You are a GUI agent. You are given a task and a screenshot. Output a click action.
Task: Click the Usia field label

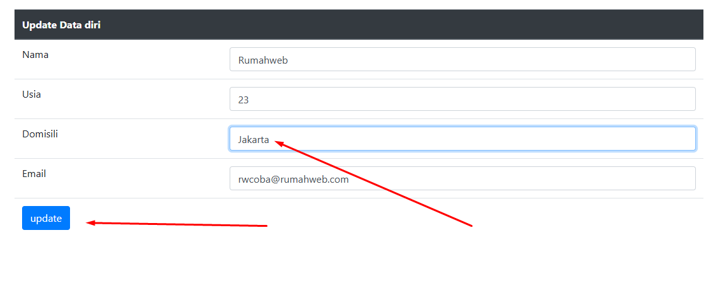32,95
